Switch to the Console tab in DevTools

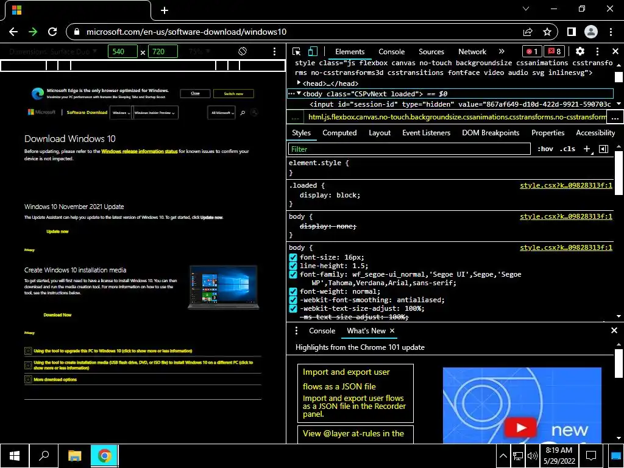click(x=392, y=52)
